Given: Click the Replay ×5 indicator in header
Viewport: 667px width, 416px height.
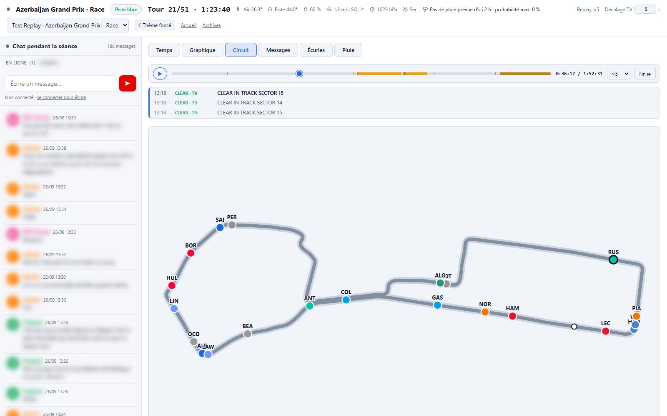Looking at the screenshot, I should 588,9.
